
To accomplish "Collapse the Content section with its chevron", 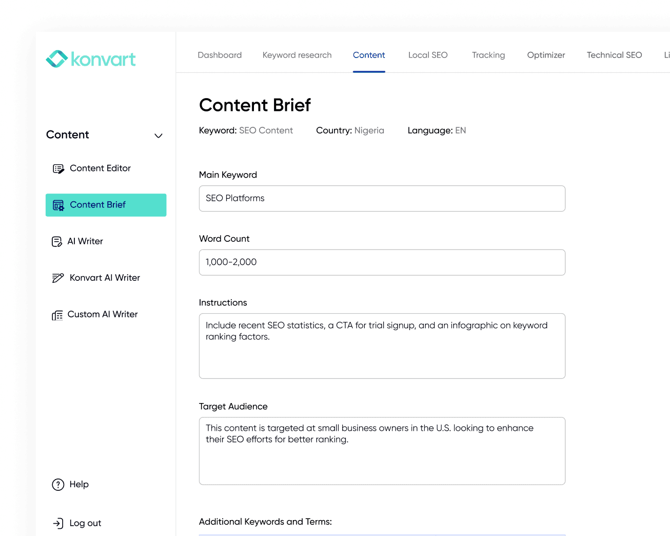I will point(158,135).
